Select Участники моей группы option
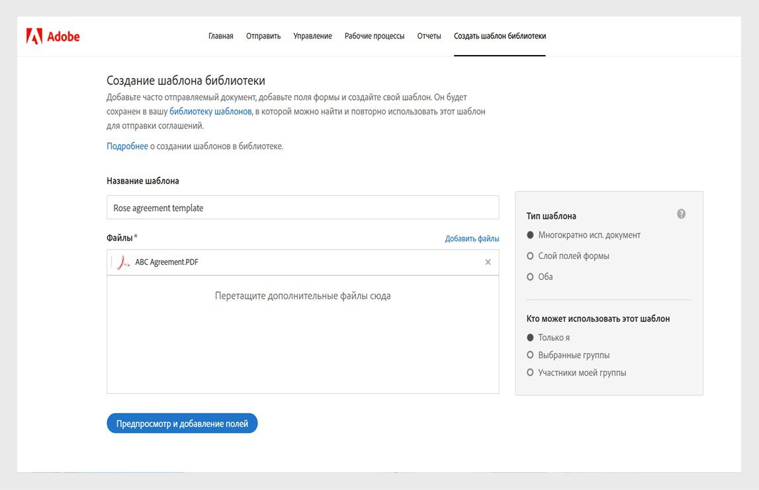759x490 pixels. [530, 373]
